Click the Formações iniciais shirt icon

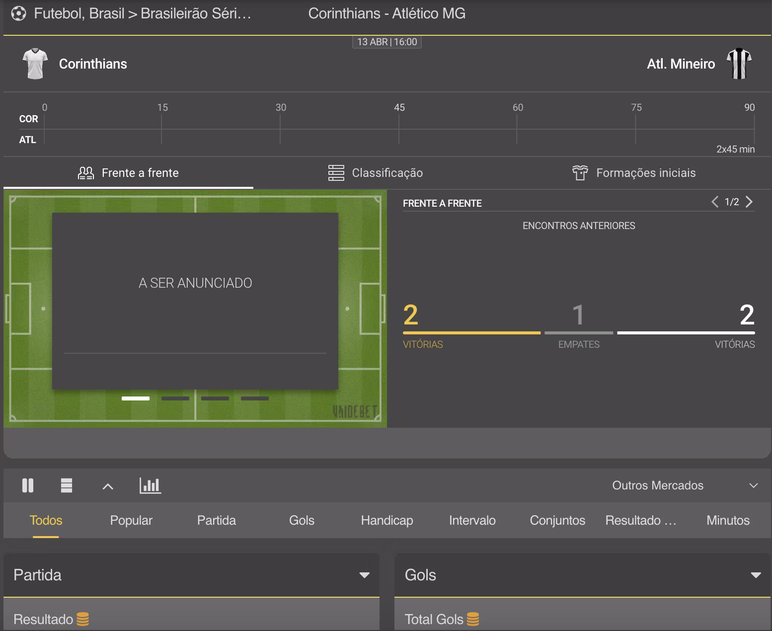click(580, 173)
